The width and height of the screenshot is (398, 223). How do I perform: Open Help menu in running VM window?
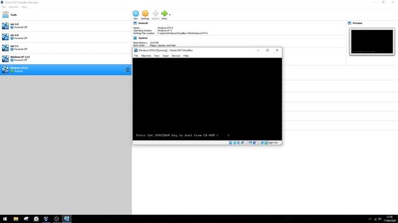point(186,56)
